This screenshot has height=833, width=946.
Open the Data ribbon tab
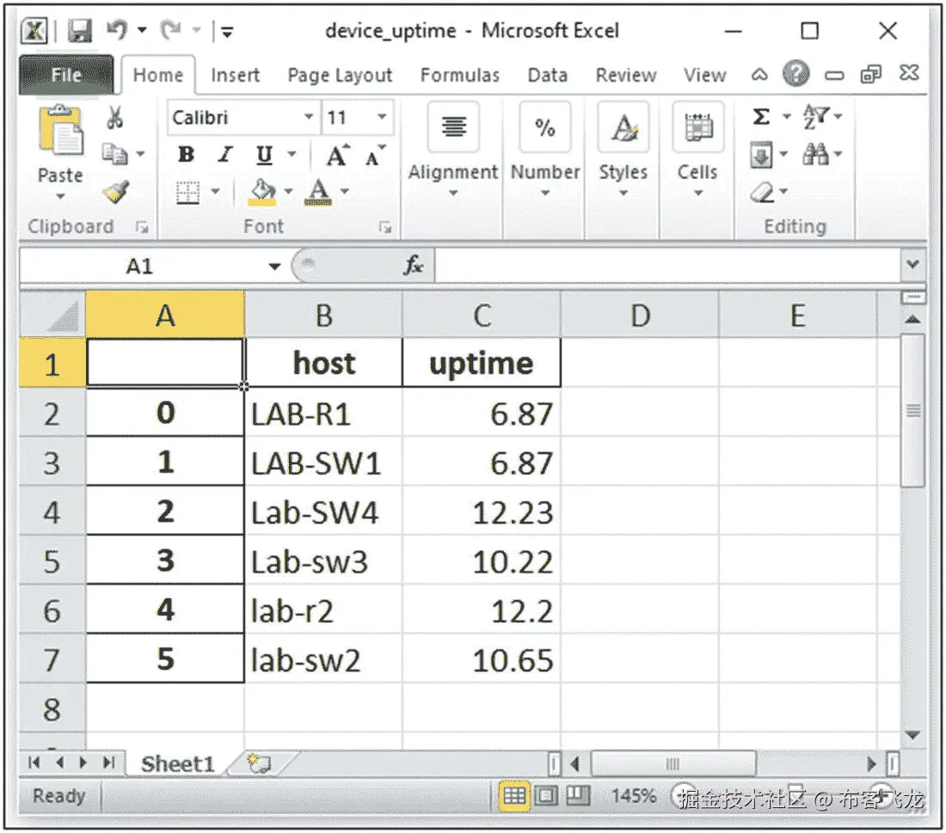(547, 76)
